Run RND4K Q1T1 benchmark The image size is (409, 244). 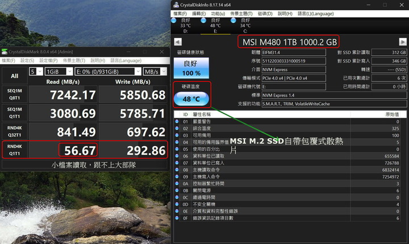point(14,150)
